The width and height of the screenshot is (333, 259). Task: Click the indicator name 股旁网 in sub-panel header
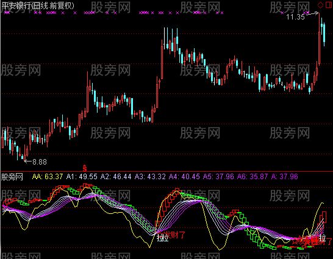point(12,177)
